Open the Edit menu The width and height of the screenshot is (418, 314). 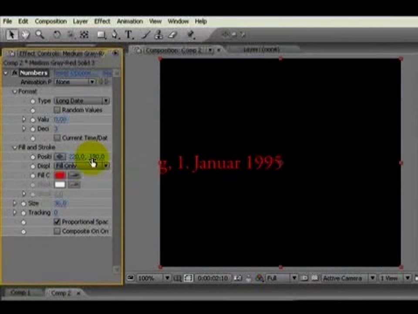click(23, 21)
